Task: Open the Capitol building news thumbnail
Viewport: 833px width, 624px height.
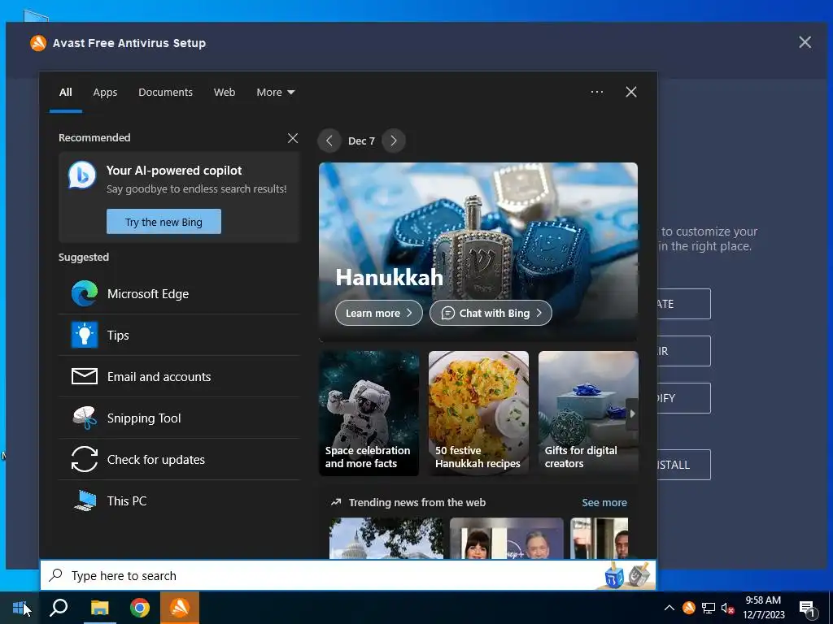Action: click(x=386, y=538)
